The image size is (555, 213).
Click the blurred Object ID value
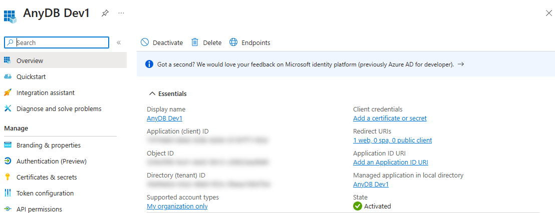pos(208,162)
